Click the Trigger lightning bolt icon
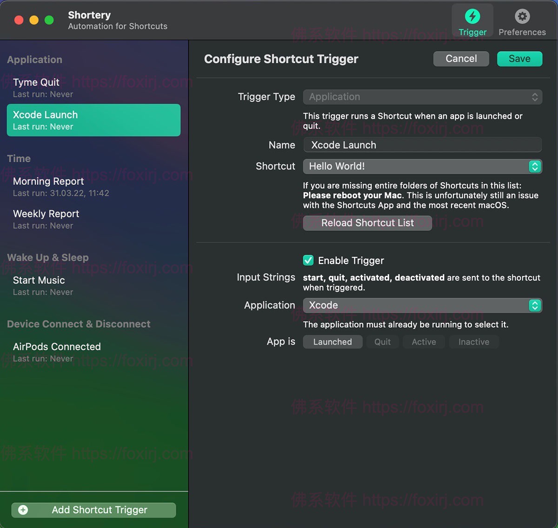 [472, 17]
